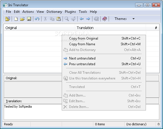Open the Actions menu

pos(28,12)
